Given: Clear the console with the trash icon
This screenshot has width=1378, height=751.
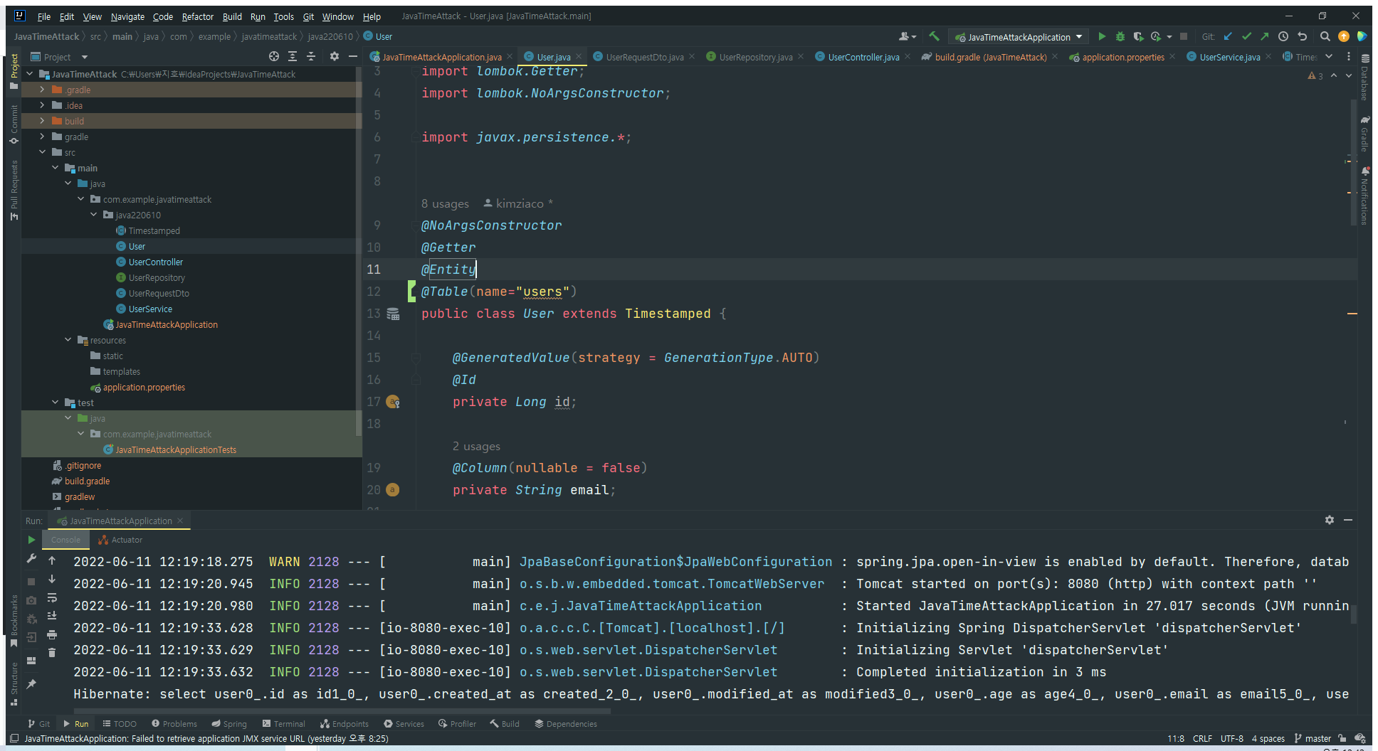Looking at the screenshot, I should pos(52,652).
